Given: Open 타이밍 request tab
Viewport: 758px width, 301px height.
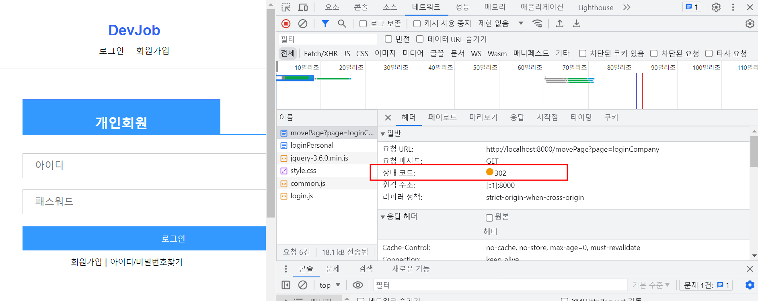Looking at the screenshot, I should click(x=581, y=117).
